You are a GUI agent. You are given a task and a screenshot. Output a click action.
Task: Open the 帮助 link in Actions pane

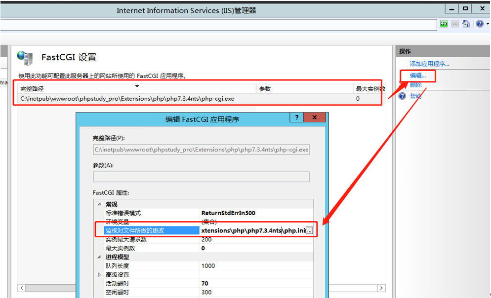coord(415,96)
